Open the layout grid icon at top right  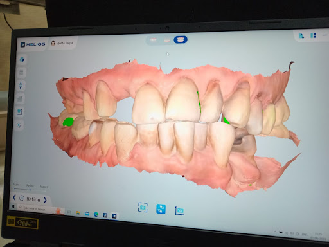click(313, 35)
